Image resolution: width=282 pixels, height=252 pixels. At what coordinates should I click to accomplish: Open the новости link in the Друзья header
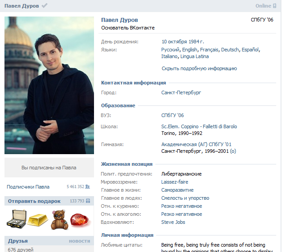(x=79, y=241)
